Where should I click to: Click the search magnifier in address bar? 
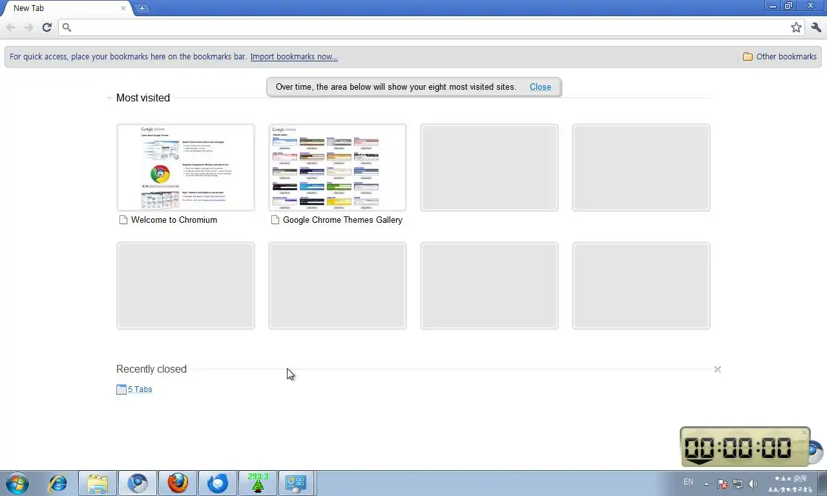click(67, 27)
